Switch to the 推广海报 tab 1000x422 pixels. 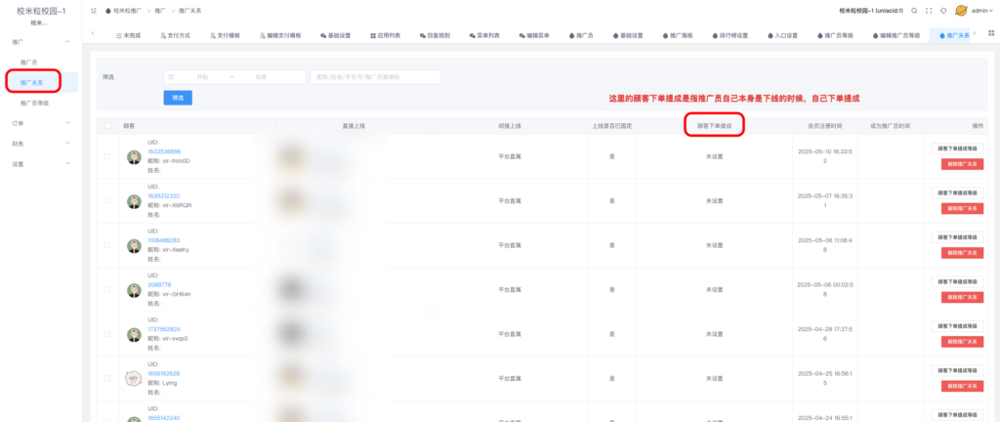click(x=678, y=36)
